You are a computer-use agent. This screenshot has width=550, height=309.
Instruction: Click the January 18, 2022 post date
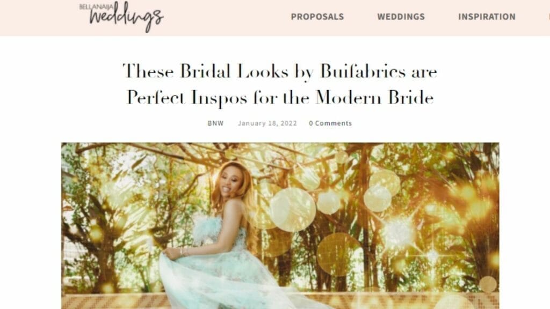click(x=267, y=123)
